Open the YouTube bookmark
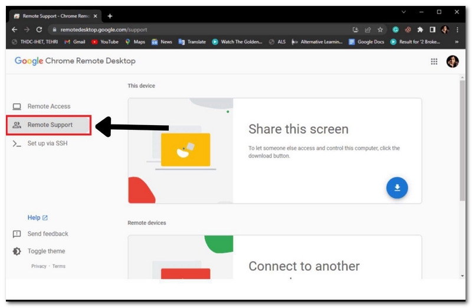 tap(105, 42)
